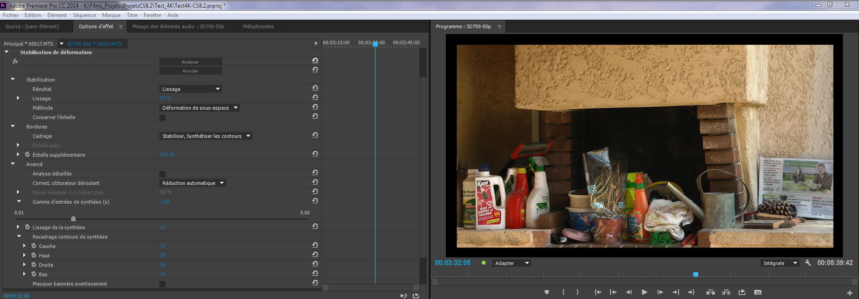
Task: Click the Analyser button
Action: click(190, 62)
